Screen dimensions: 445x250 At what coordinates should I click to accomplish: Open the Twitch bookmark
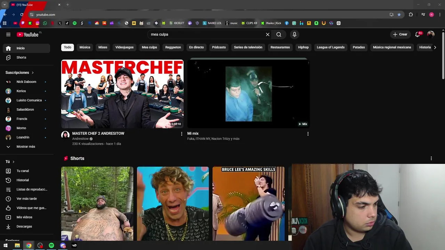[x=23, y=23]
